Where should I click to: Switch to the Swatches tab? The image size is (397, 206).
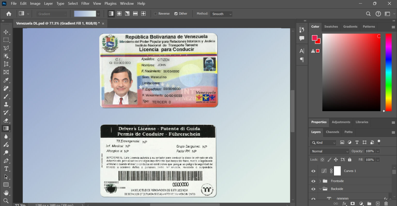click(x=331, y=27)
